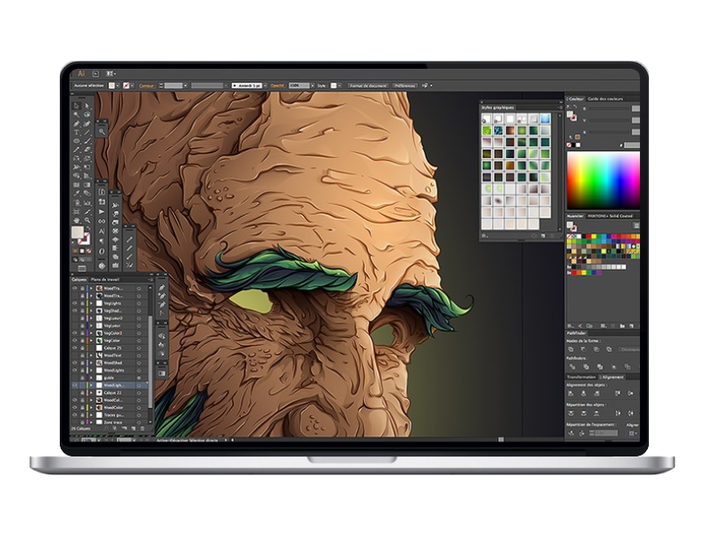The width and height of the screenshot is (714, 536).
Task: Hide the VegLights layer via eye icon
Action: point(75,303)
